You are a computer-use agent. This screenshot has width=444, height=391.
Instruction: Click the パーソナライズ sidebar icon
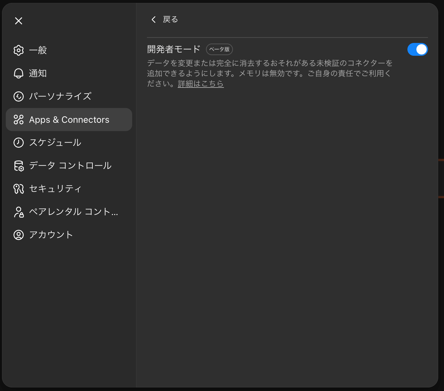(x=19, y=96)
